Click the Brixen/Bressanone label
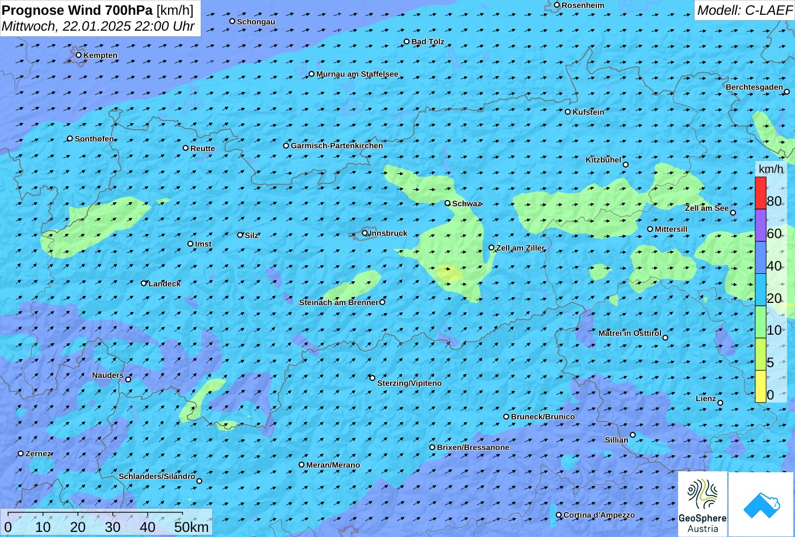Image resolution: width=795 pixels, height=537 pixels. [473, 447]
